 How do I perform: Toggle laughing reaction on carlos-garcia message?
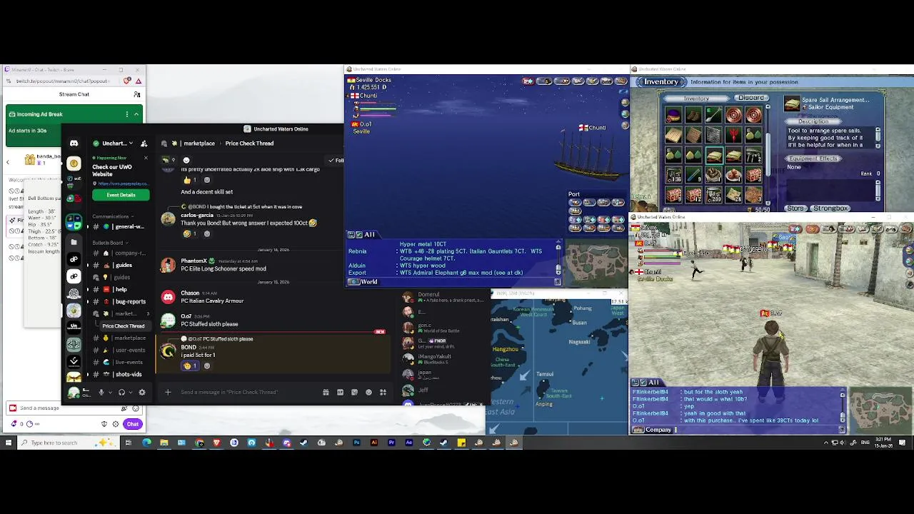click(191, 233)
